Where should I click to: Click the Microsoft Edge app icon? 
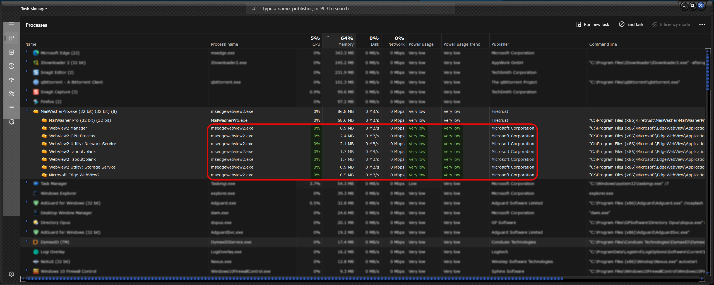pos(36,53)
